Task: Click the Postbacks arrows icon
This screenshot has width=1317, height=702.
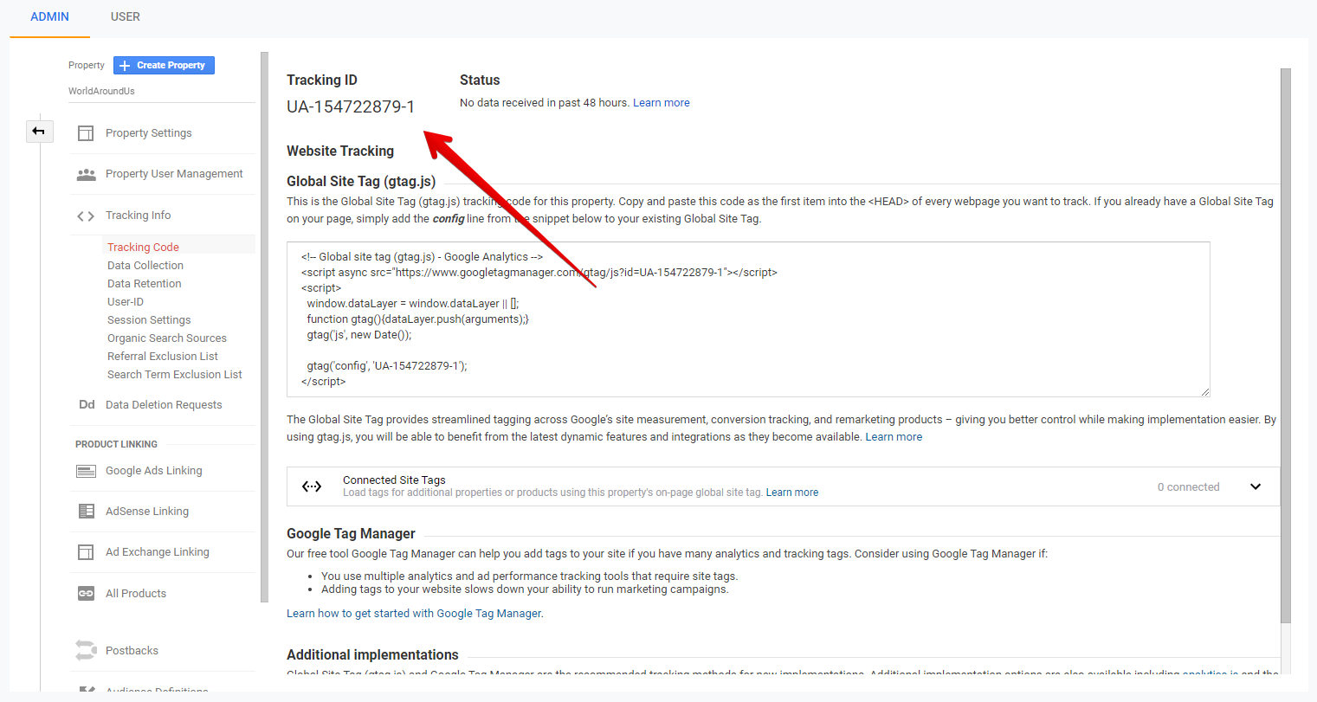Action: 86,650
